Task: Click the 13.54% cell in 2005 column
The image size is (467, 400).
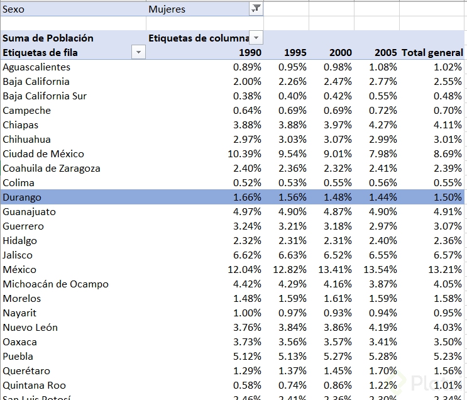Action: click(380, 270)
